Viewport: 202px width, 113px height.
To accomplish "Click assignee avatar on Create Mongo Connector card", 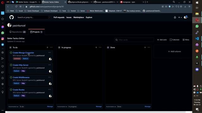I will point(50,59).
